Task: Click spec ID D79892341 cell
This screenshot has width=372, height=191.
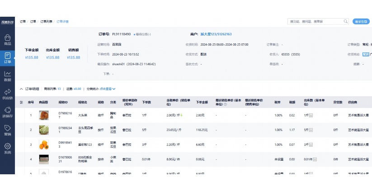Action: [x=65, y=130]
